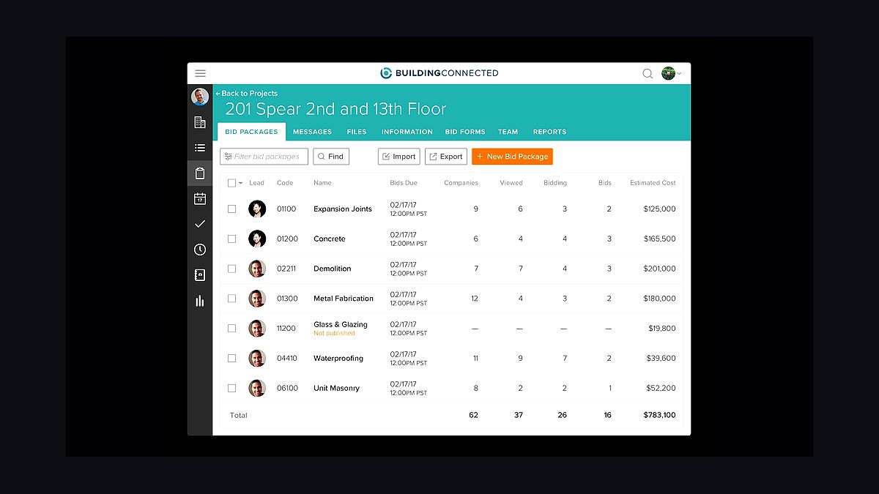Viewport: 879px width, 494px height.
Task: Click the Bids Due column header
Action: (x=404, y=183)
